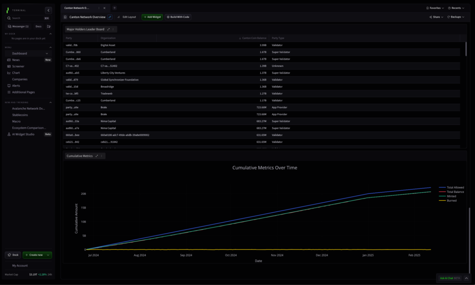
Task: Open the Share dropdown
Action: [436, 17]
